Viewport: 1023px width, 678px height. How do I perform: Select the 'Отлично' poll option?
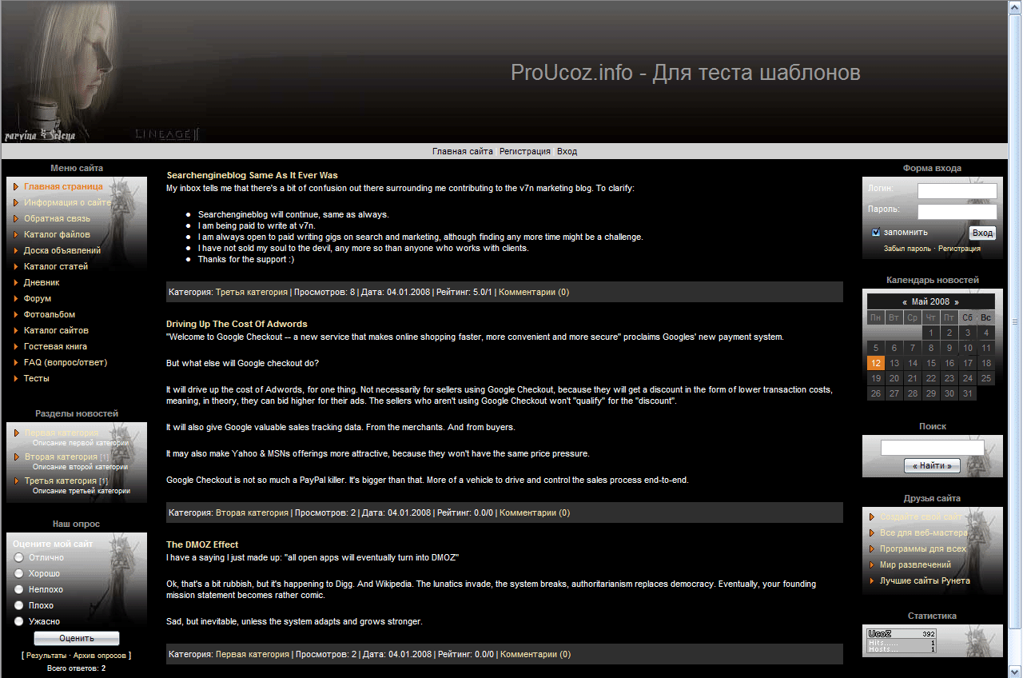[x=19, y=557]
